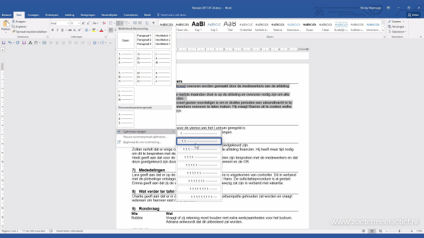
Task: Select list level 1.1.1. in submenu
Action: pos(199,149)
